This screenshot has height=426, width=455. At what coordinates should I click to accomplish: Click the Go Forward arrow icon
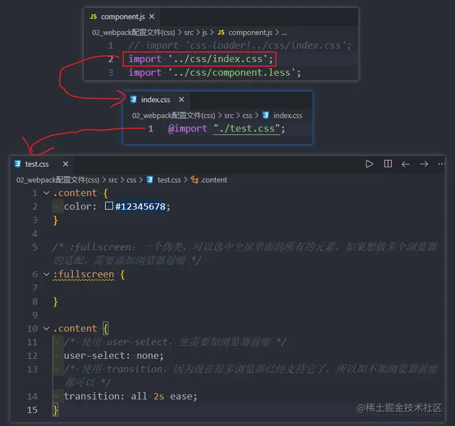click(424, 163)
